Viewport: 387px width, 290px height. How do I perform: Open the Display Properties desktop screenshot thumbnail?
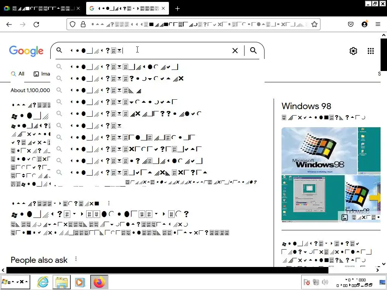coord(313,199)
